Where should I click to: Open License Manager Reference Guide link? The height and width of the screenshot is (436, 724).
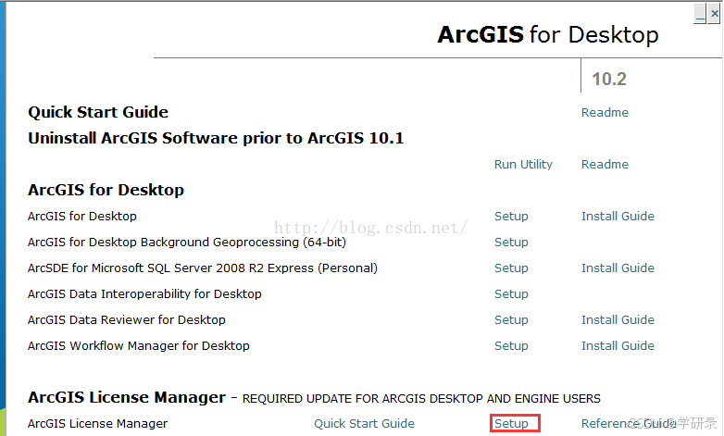click(629, 424)
